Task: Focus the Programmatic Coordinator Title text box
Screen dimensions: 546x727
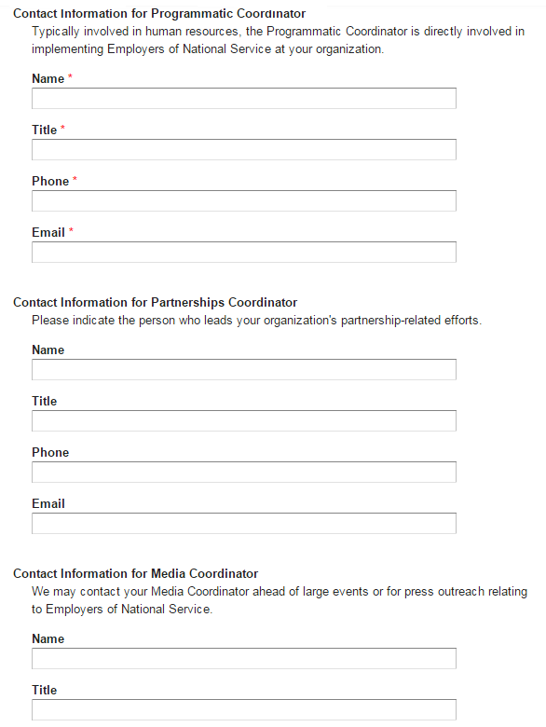Action: (244, 150)
